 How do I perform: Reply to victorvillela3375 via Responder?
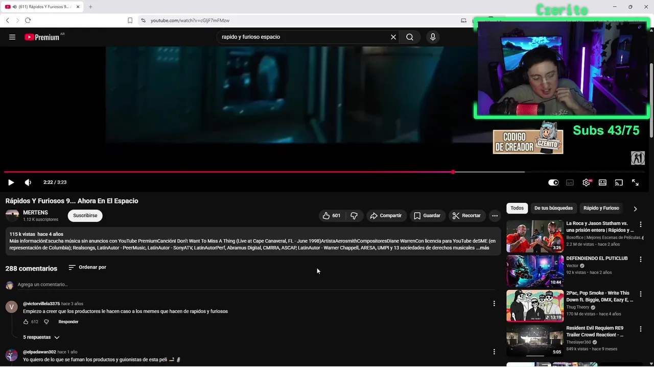[68, 322]
